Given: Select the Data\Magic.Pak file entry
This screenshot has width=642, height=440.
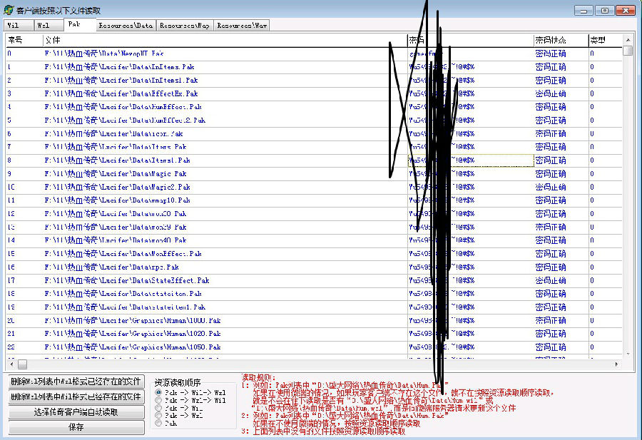Looking at the screenshot, I should (116, 173).
